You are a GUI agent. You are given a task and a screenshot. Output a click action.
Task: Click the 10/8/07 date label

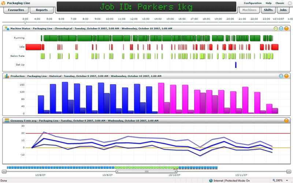tap(40, 175)
